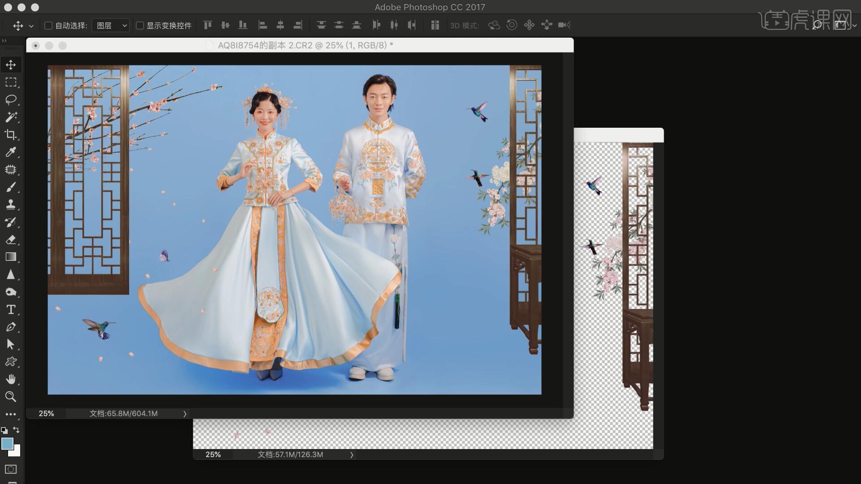Open the 图层 auto-select dropdown
Viewport: 861px width, 484px height.
pyautogui.click(x=111, y=26)
